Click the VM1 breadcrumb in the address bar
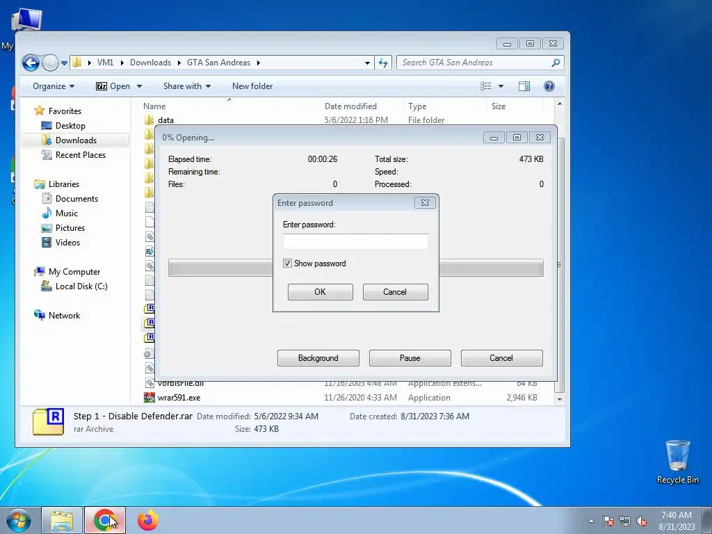The height and width of the screenshot is (534, 712). 106,63
